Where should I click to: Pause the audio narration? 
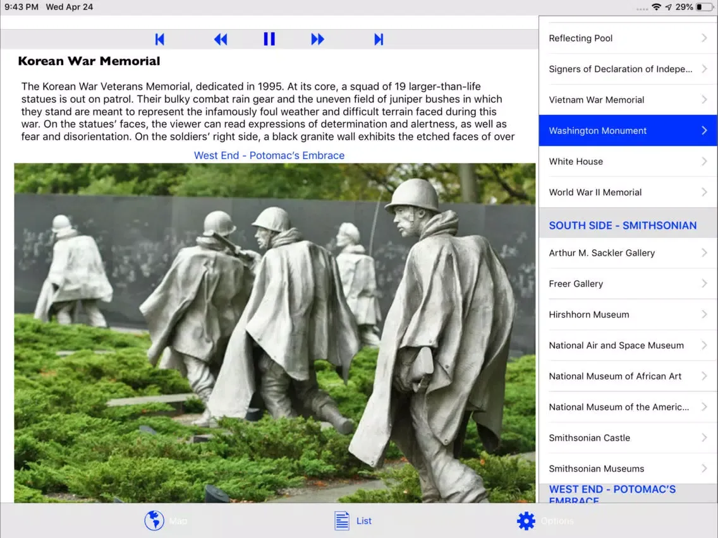click(269, 39)
